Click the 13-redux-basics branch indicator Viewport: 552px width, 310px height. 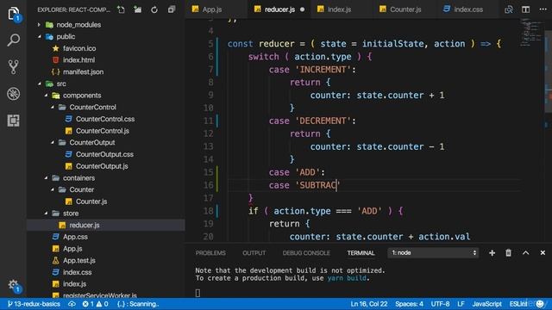click(x=34, y=304)
